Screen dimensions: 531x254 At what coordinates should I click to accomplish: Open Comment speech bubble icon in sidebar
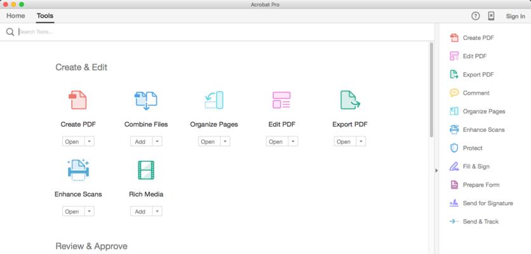(454, 93)
